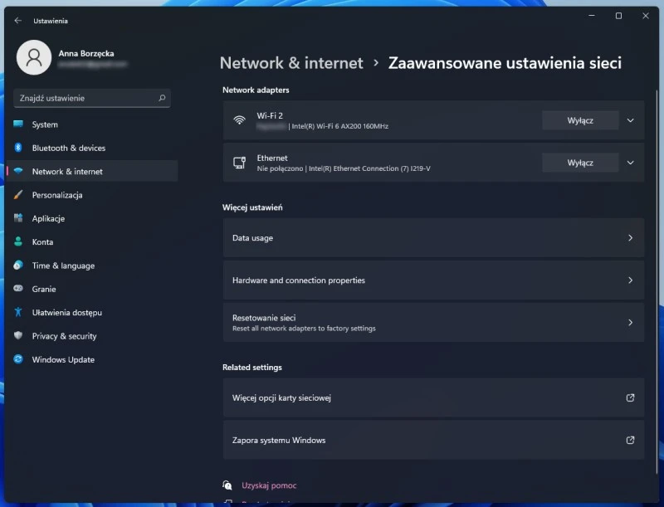
Task: Click the Privacy & security shield icon
Action: pyautogui.click(x=18, y=336)
